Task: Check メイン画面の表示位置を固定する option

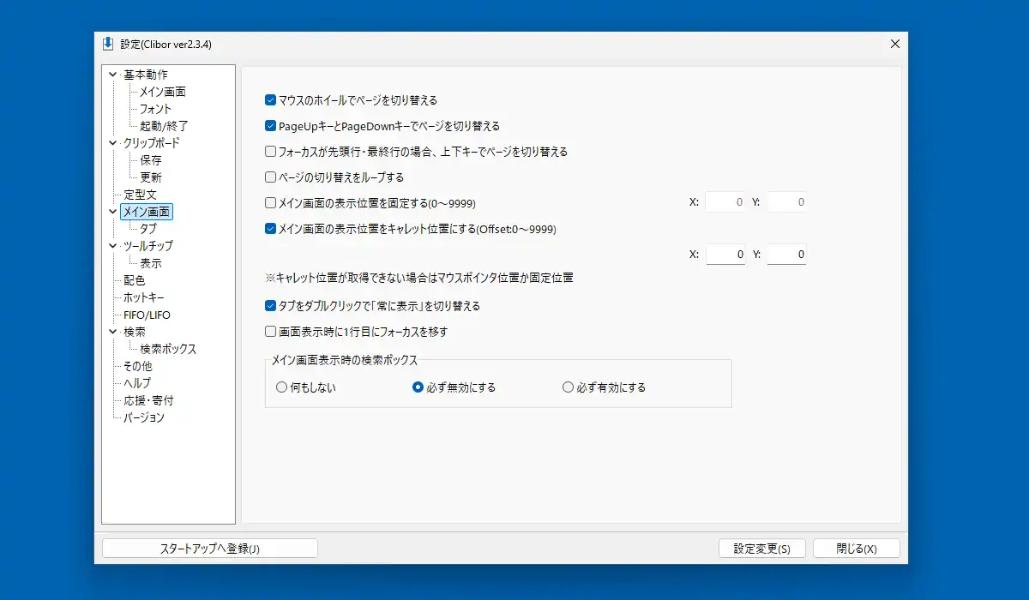Action: click(x=271, y=203)
